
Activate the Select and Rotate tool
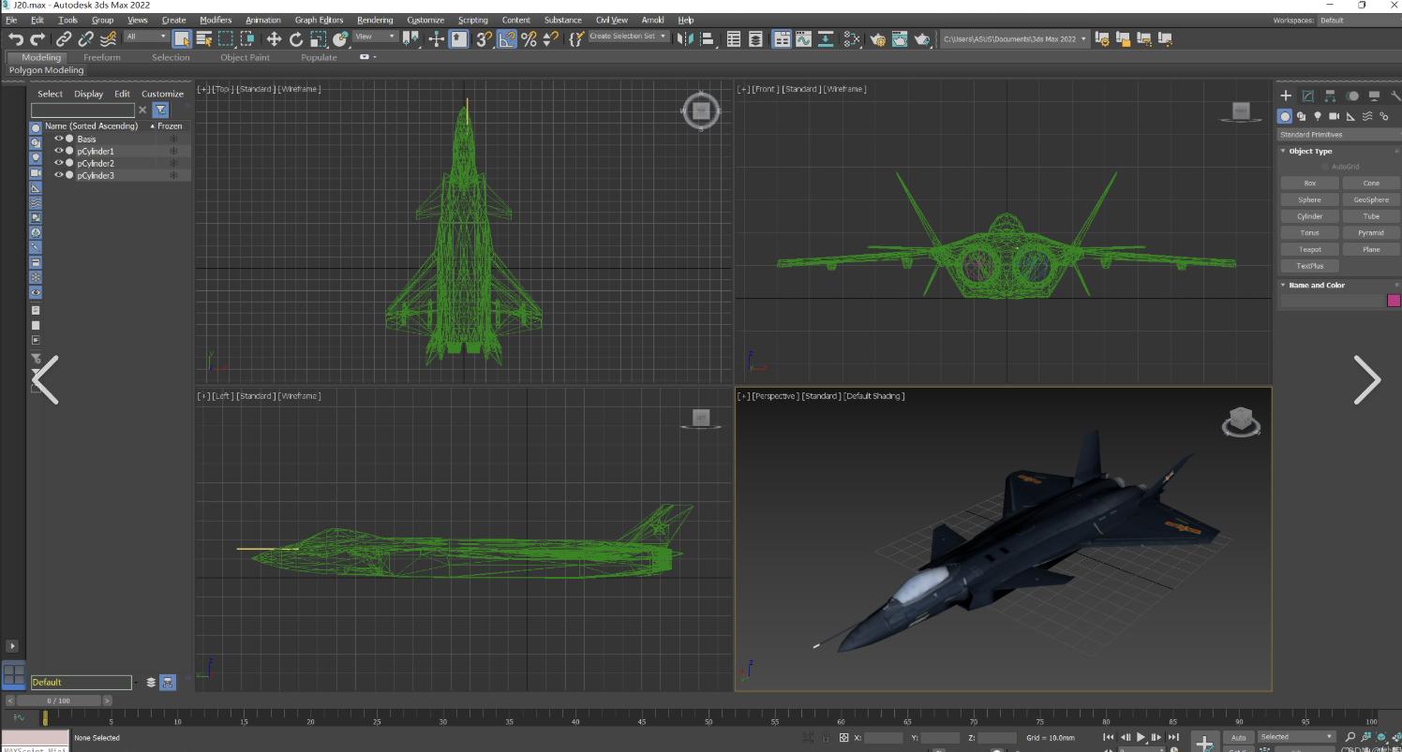click(x=296, y=38)
